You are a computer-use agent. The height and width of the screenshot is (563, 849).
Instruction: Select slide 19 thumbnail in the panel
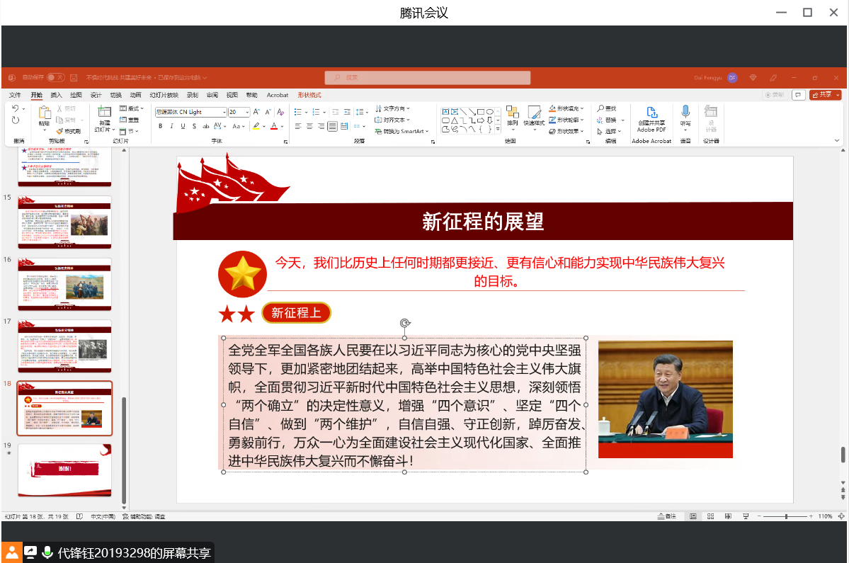[64, 469]
